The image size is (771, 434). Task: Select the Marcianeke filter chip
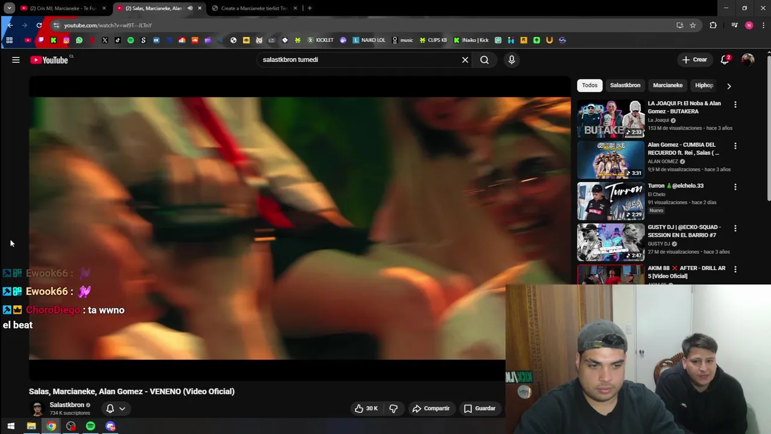coord(667,86)
